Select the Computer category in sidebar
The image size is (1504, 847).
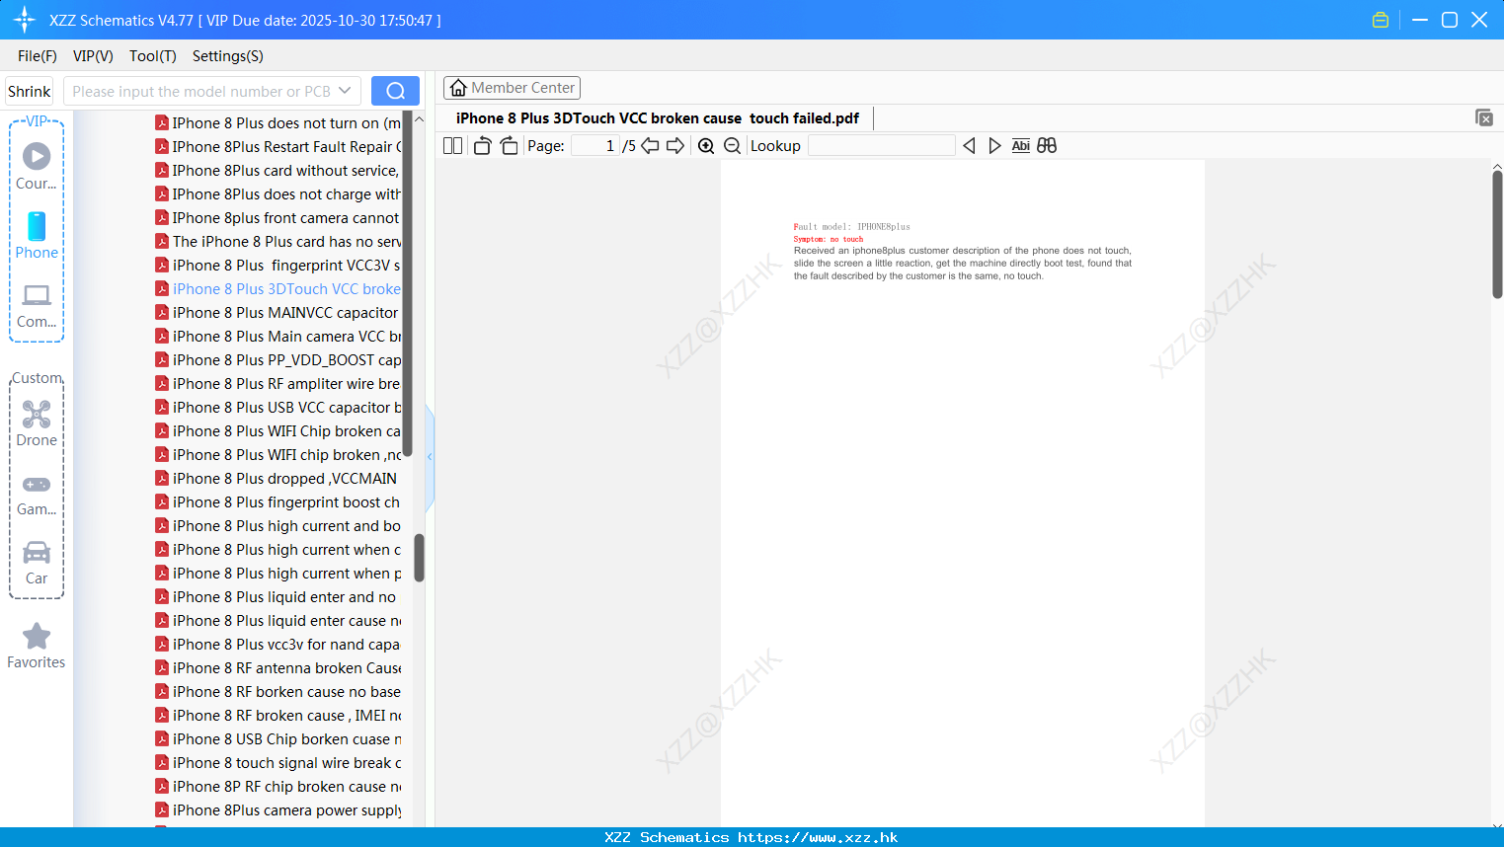(37, 306)
